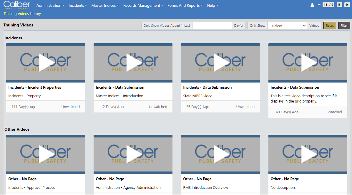
Task: Open the Master Indices - Introduction video thumbnail
Action: pyautogui.click(x=133, y=63)
